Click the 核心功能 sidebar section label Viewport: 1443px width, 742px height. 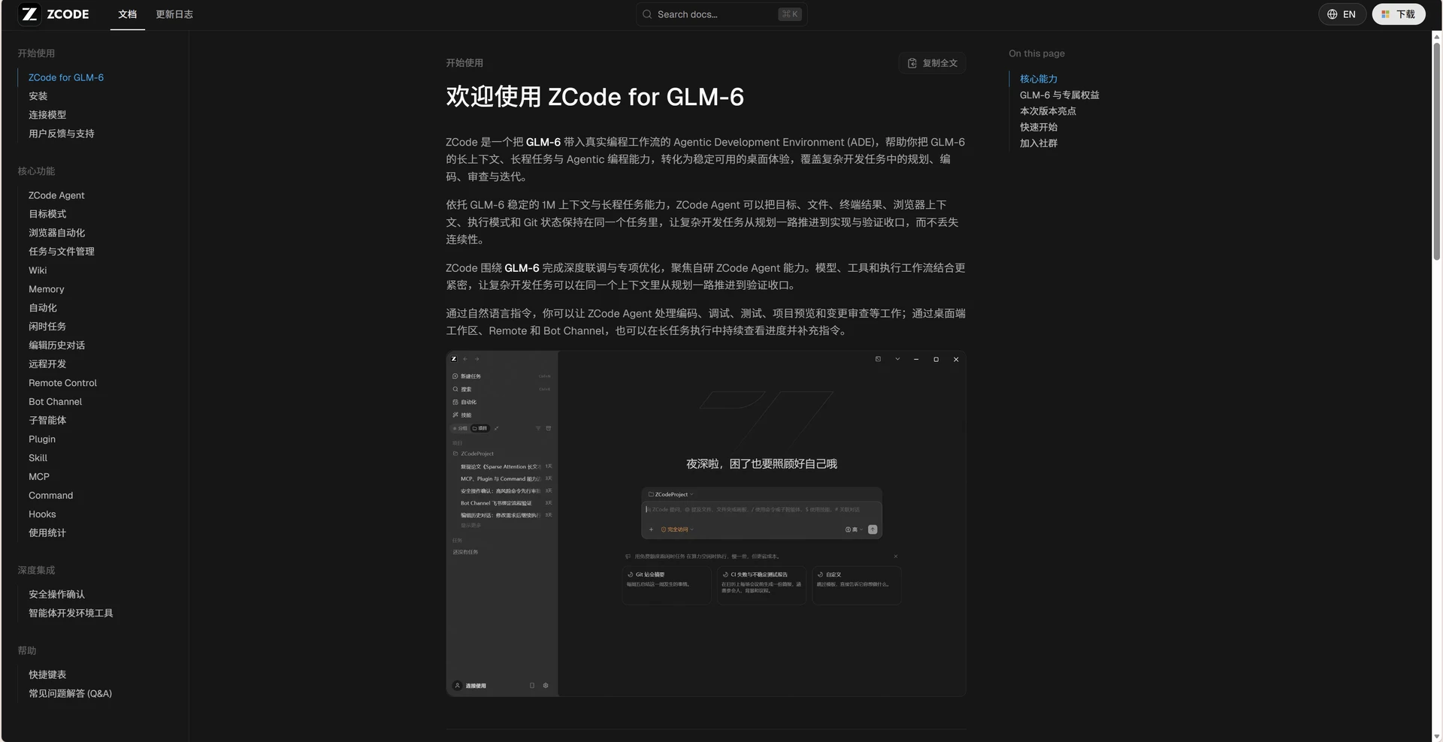point(36,171)
